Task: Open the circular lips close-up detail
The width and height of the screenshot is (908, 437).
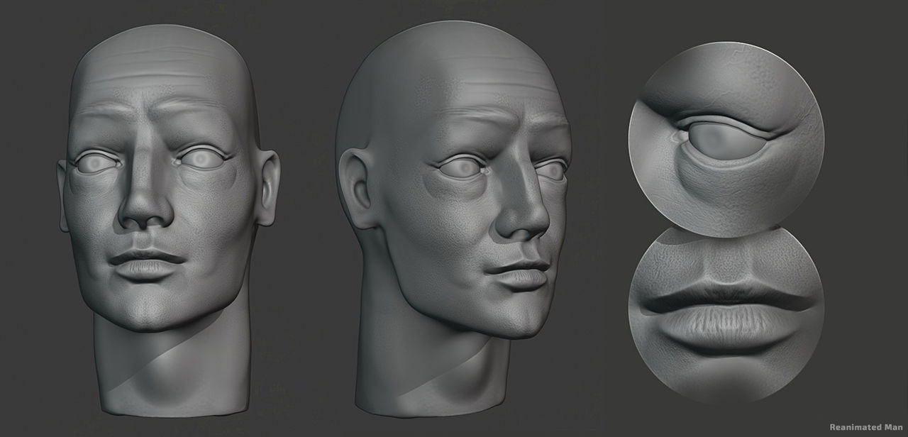Action: click(x=726, y=314)
